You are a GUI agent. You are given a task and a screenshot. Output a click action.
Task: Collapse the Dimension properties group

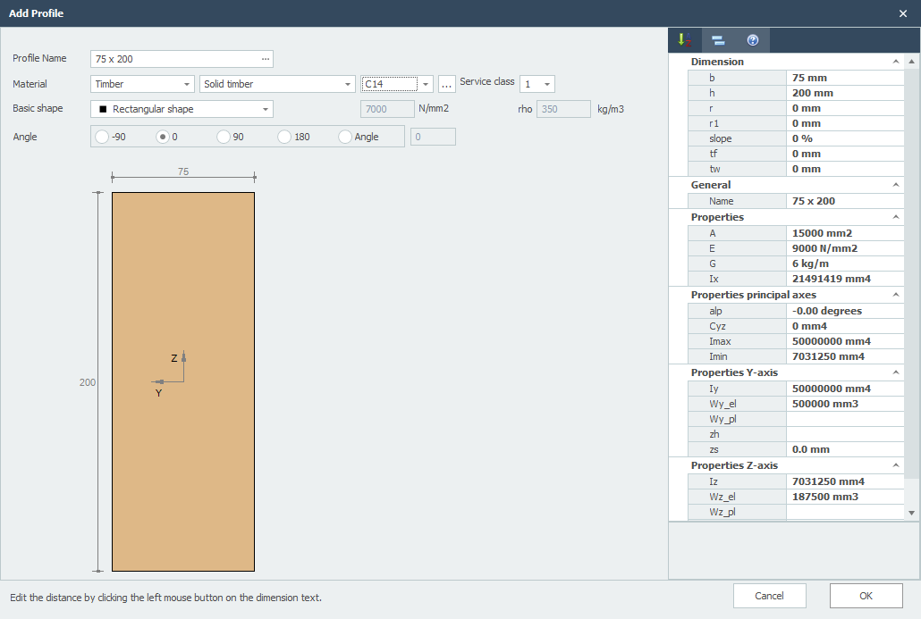pyautogui.click(x=895, y=61)
